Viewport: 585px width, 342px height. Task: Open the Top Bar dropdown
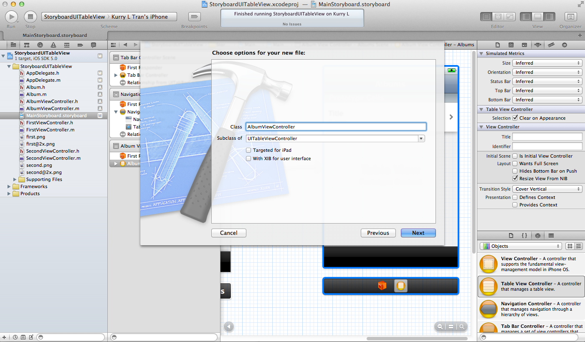pos(548,91)
